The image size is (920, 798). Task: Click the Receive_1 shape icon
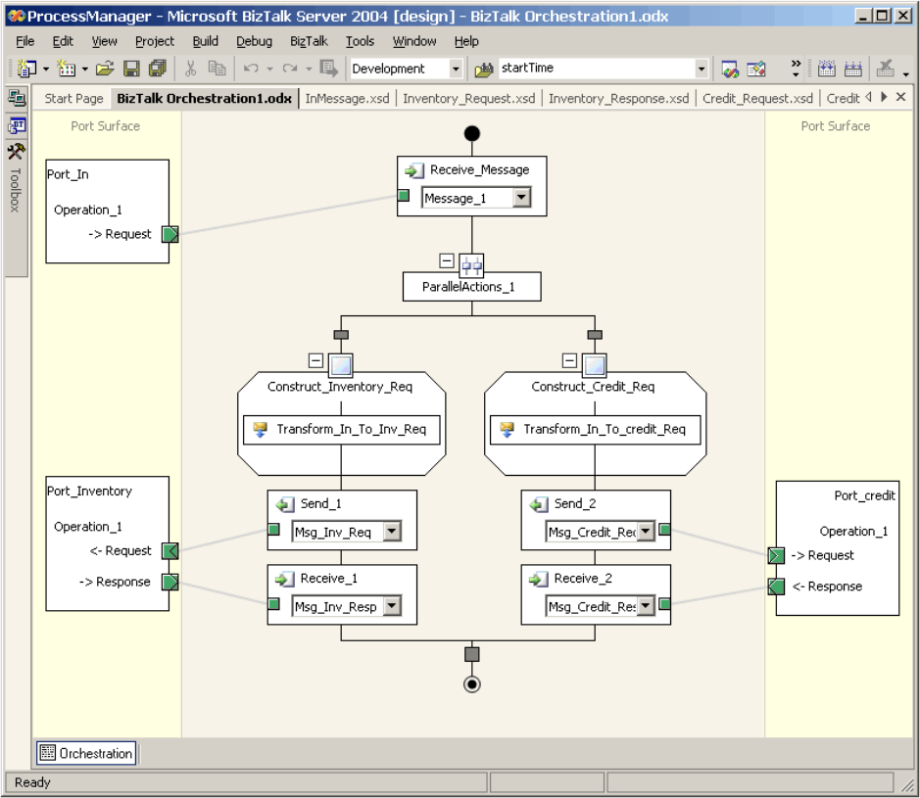click(284, 580)
